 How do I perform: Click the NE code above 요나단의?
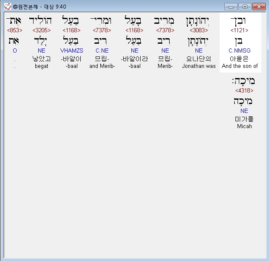pos(198,51)
